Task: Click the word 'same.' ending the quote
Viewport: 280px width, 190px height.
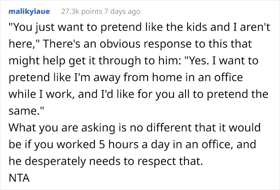Action: click(26, 111)
